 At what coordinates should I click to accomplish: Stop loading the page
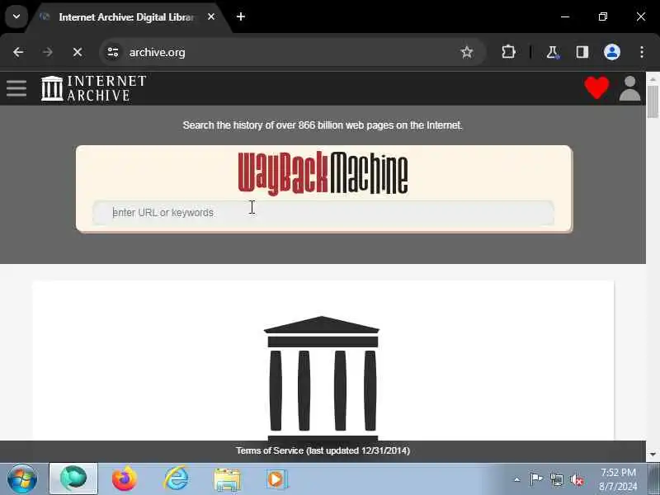(x=78, y=52)
